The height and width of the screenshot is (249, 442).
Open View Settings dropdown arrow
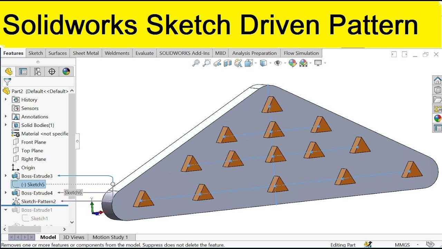tap(325, 63)
